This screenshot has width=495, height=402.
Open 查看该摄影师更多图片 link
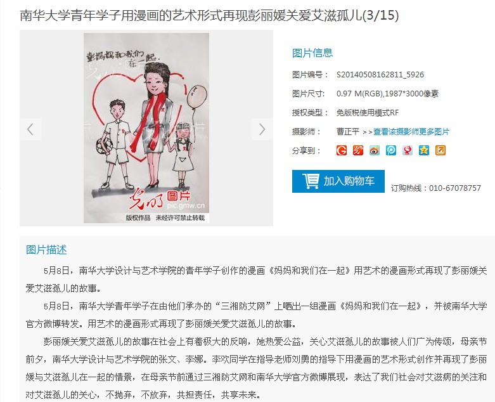[411, 132]
